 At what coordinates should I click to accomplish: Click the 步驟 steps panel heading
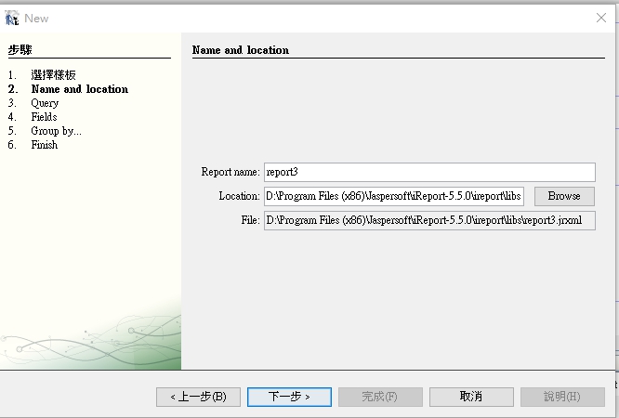[20, 50]
